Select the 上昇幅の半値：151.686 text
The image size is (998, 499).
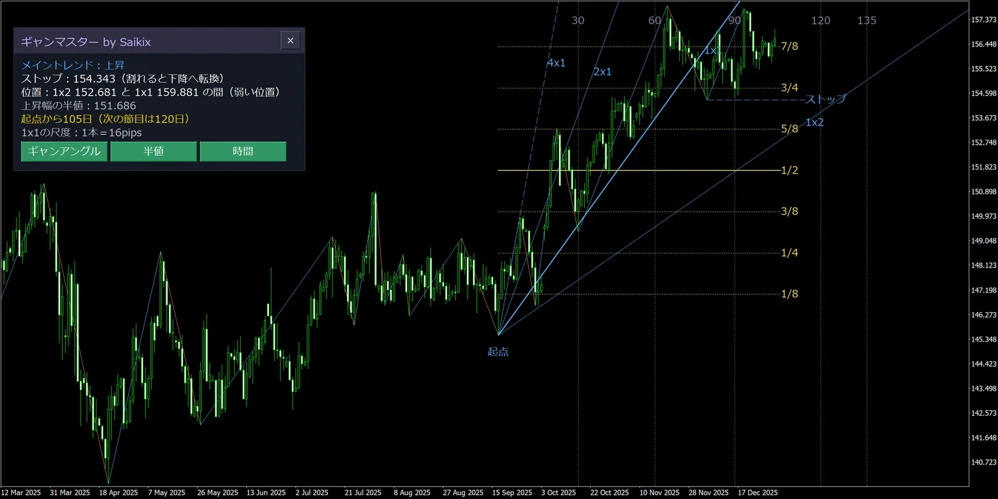click(x=79, y=105)
